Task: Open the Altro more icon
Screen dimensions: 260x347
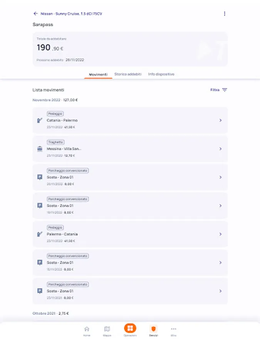Action: tap(174, 329)
